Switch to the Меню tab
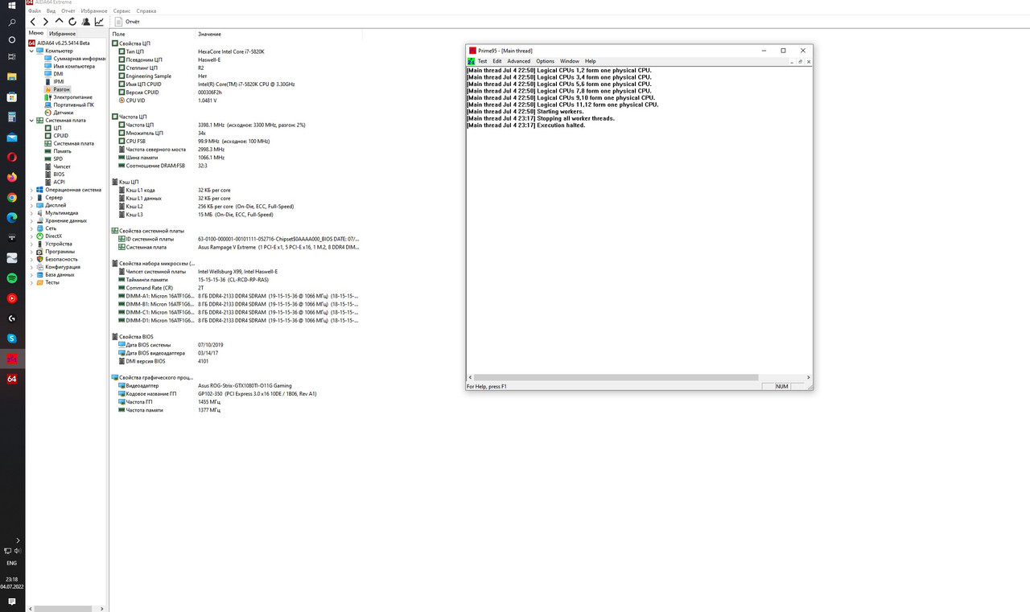Image resolution: width=1030 pixels, height=612 pixels. (36, 34)
